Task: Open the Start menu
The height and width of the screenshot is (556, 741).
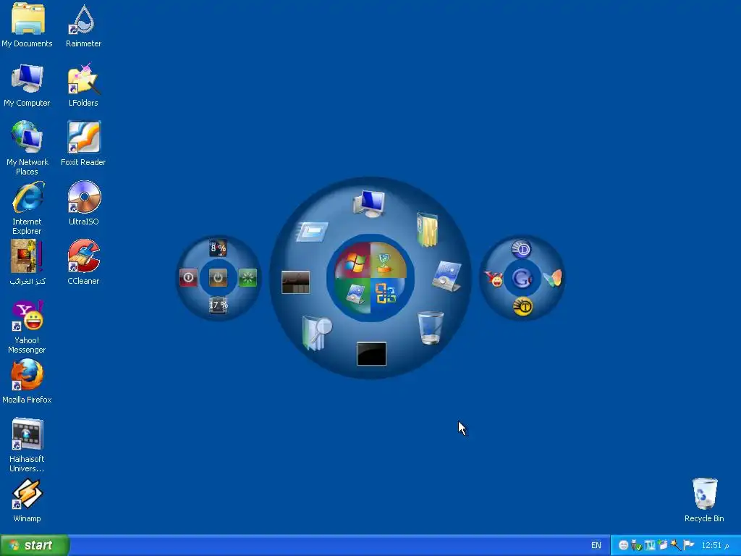Action: point(34,546)
